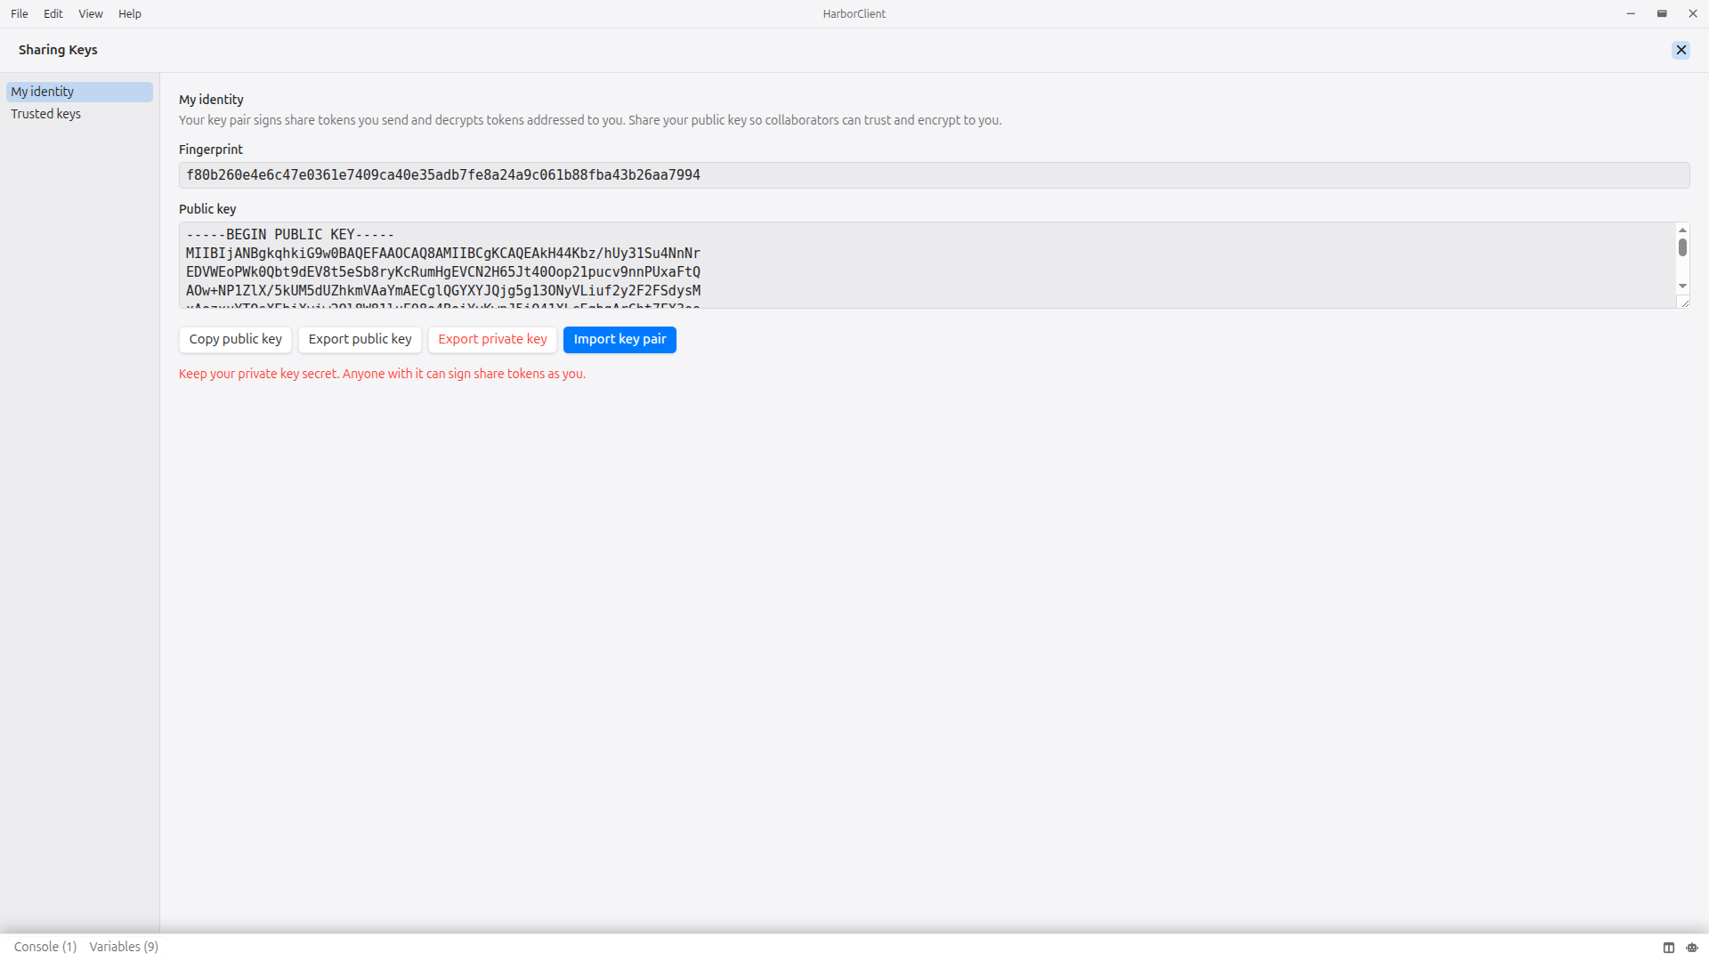Click the public key scrollbar up arrow
This screenshot has height=961, width=1709.
[x=1682, y=230]
